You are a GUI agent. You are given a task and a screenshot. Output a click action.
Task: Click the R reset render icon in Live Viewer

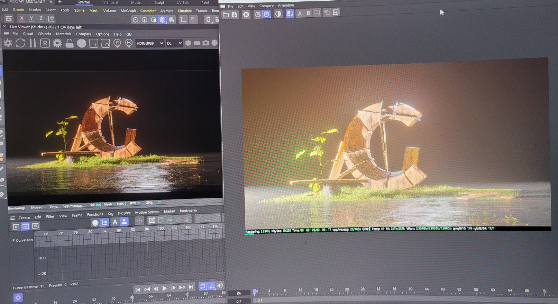point(45,43)
